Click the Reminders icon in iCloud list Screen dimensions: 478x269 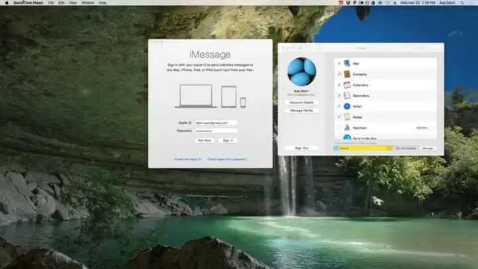[x=347, y=95]
